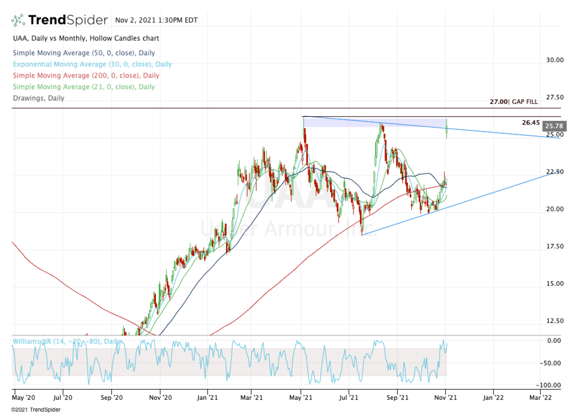Click the 20.00 price axis label
This screenshot has width=578, height=415.
pyautogui.click(x=554, y=209)
